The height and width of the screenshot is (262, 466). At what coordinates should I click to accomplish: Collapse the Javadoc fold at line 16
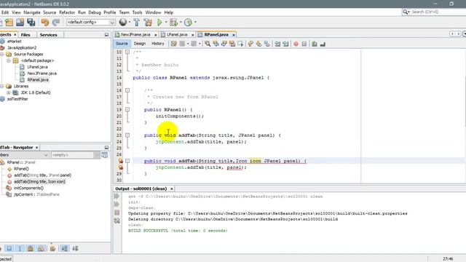(127, 90)
